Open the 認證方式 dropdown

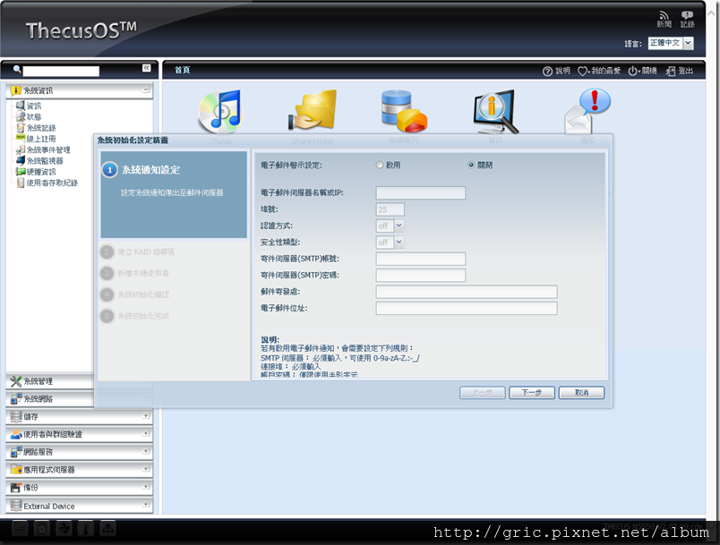click(x=390, y=226)
